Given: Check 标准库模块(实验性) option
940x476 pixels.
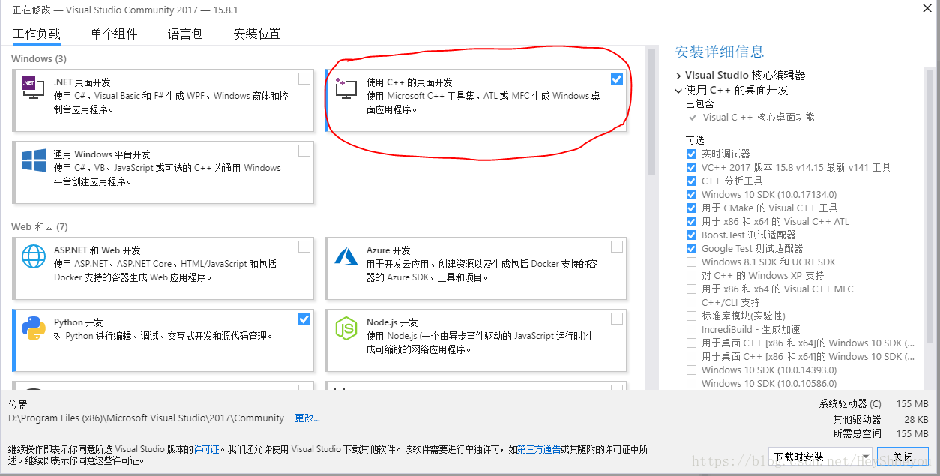Looking at the screenshot, I should [x=691, y=316].
